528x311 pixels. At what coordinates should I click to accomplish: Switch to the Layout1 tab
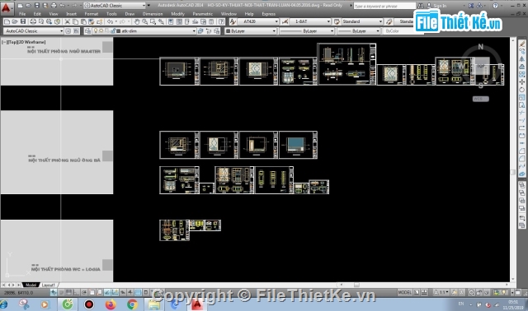click(49, 285)
